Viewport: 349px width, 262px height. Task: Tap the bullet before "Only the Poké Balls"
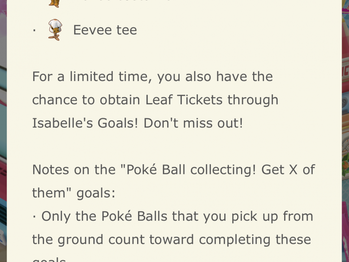(x=34, y=217)
